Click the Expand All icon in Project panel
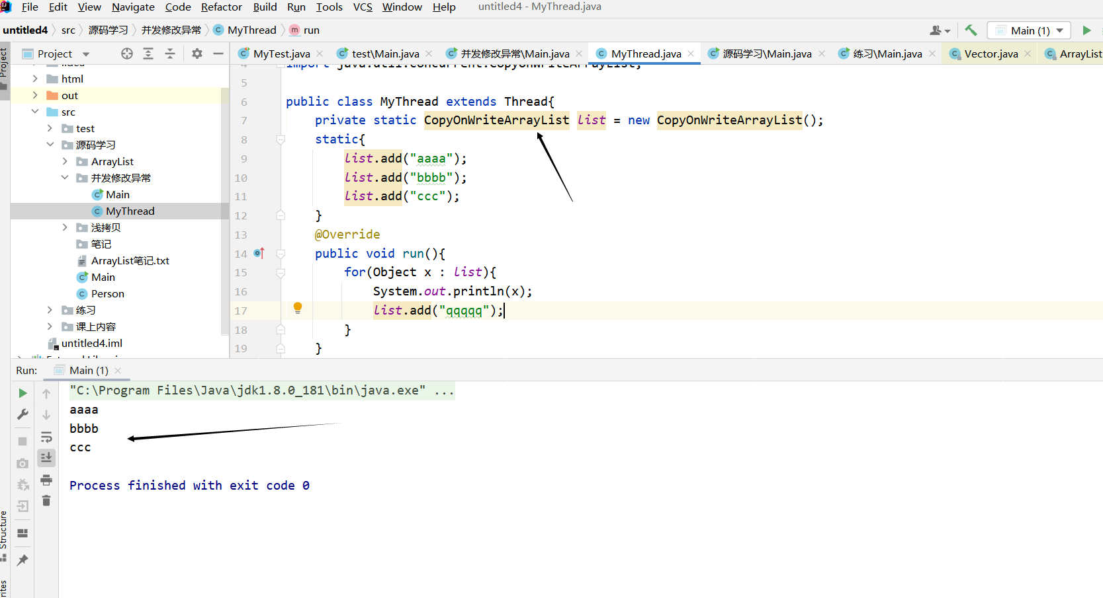Screen dimensions: 1103x598 point(148,54)
